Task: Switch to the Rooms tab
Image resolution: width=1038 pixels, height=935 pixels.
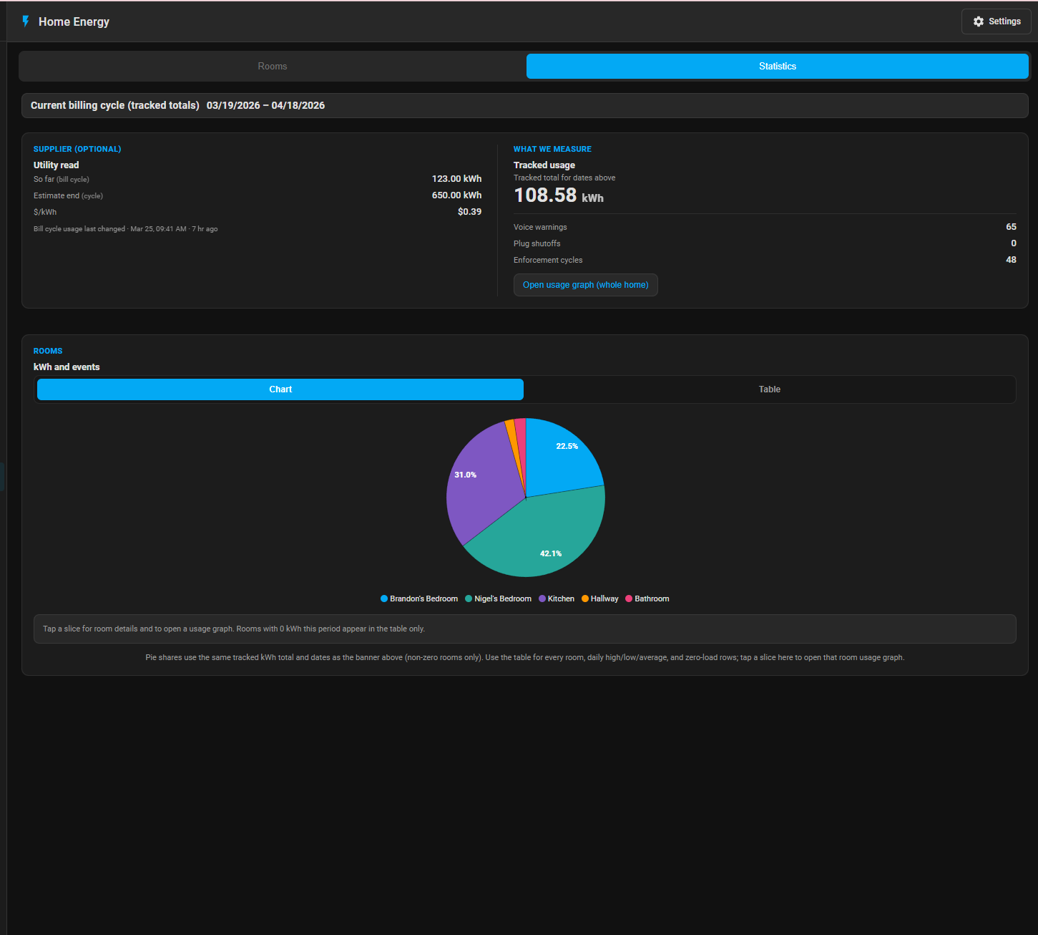Action: click(273, 66)
